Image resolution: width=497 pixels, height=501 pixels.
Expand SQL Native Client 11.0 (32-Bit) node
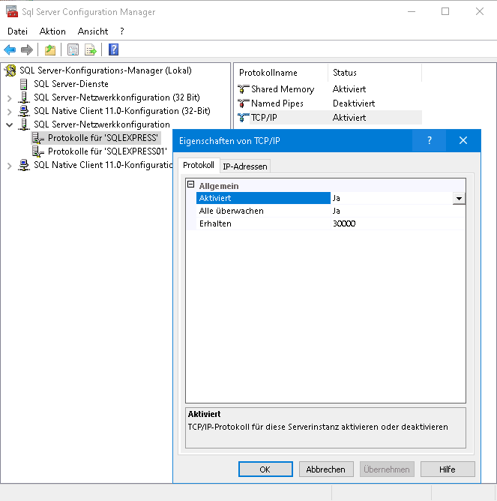click(9, 111)
